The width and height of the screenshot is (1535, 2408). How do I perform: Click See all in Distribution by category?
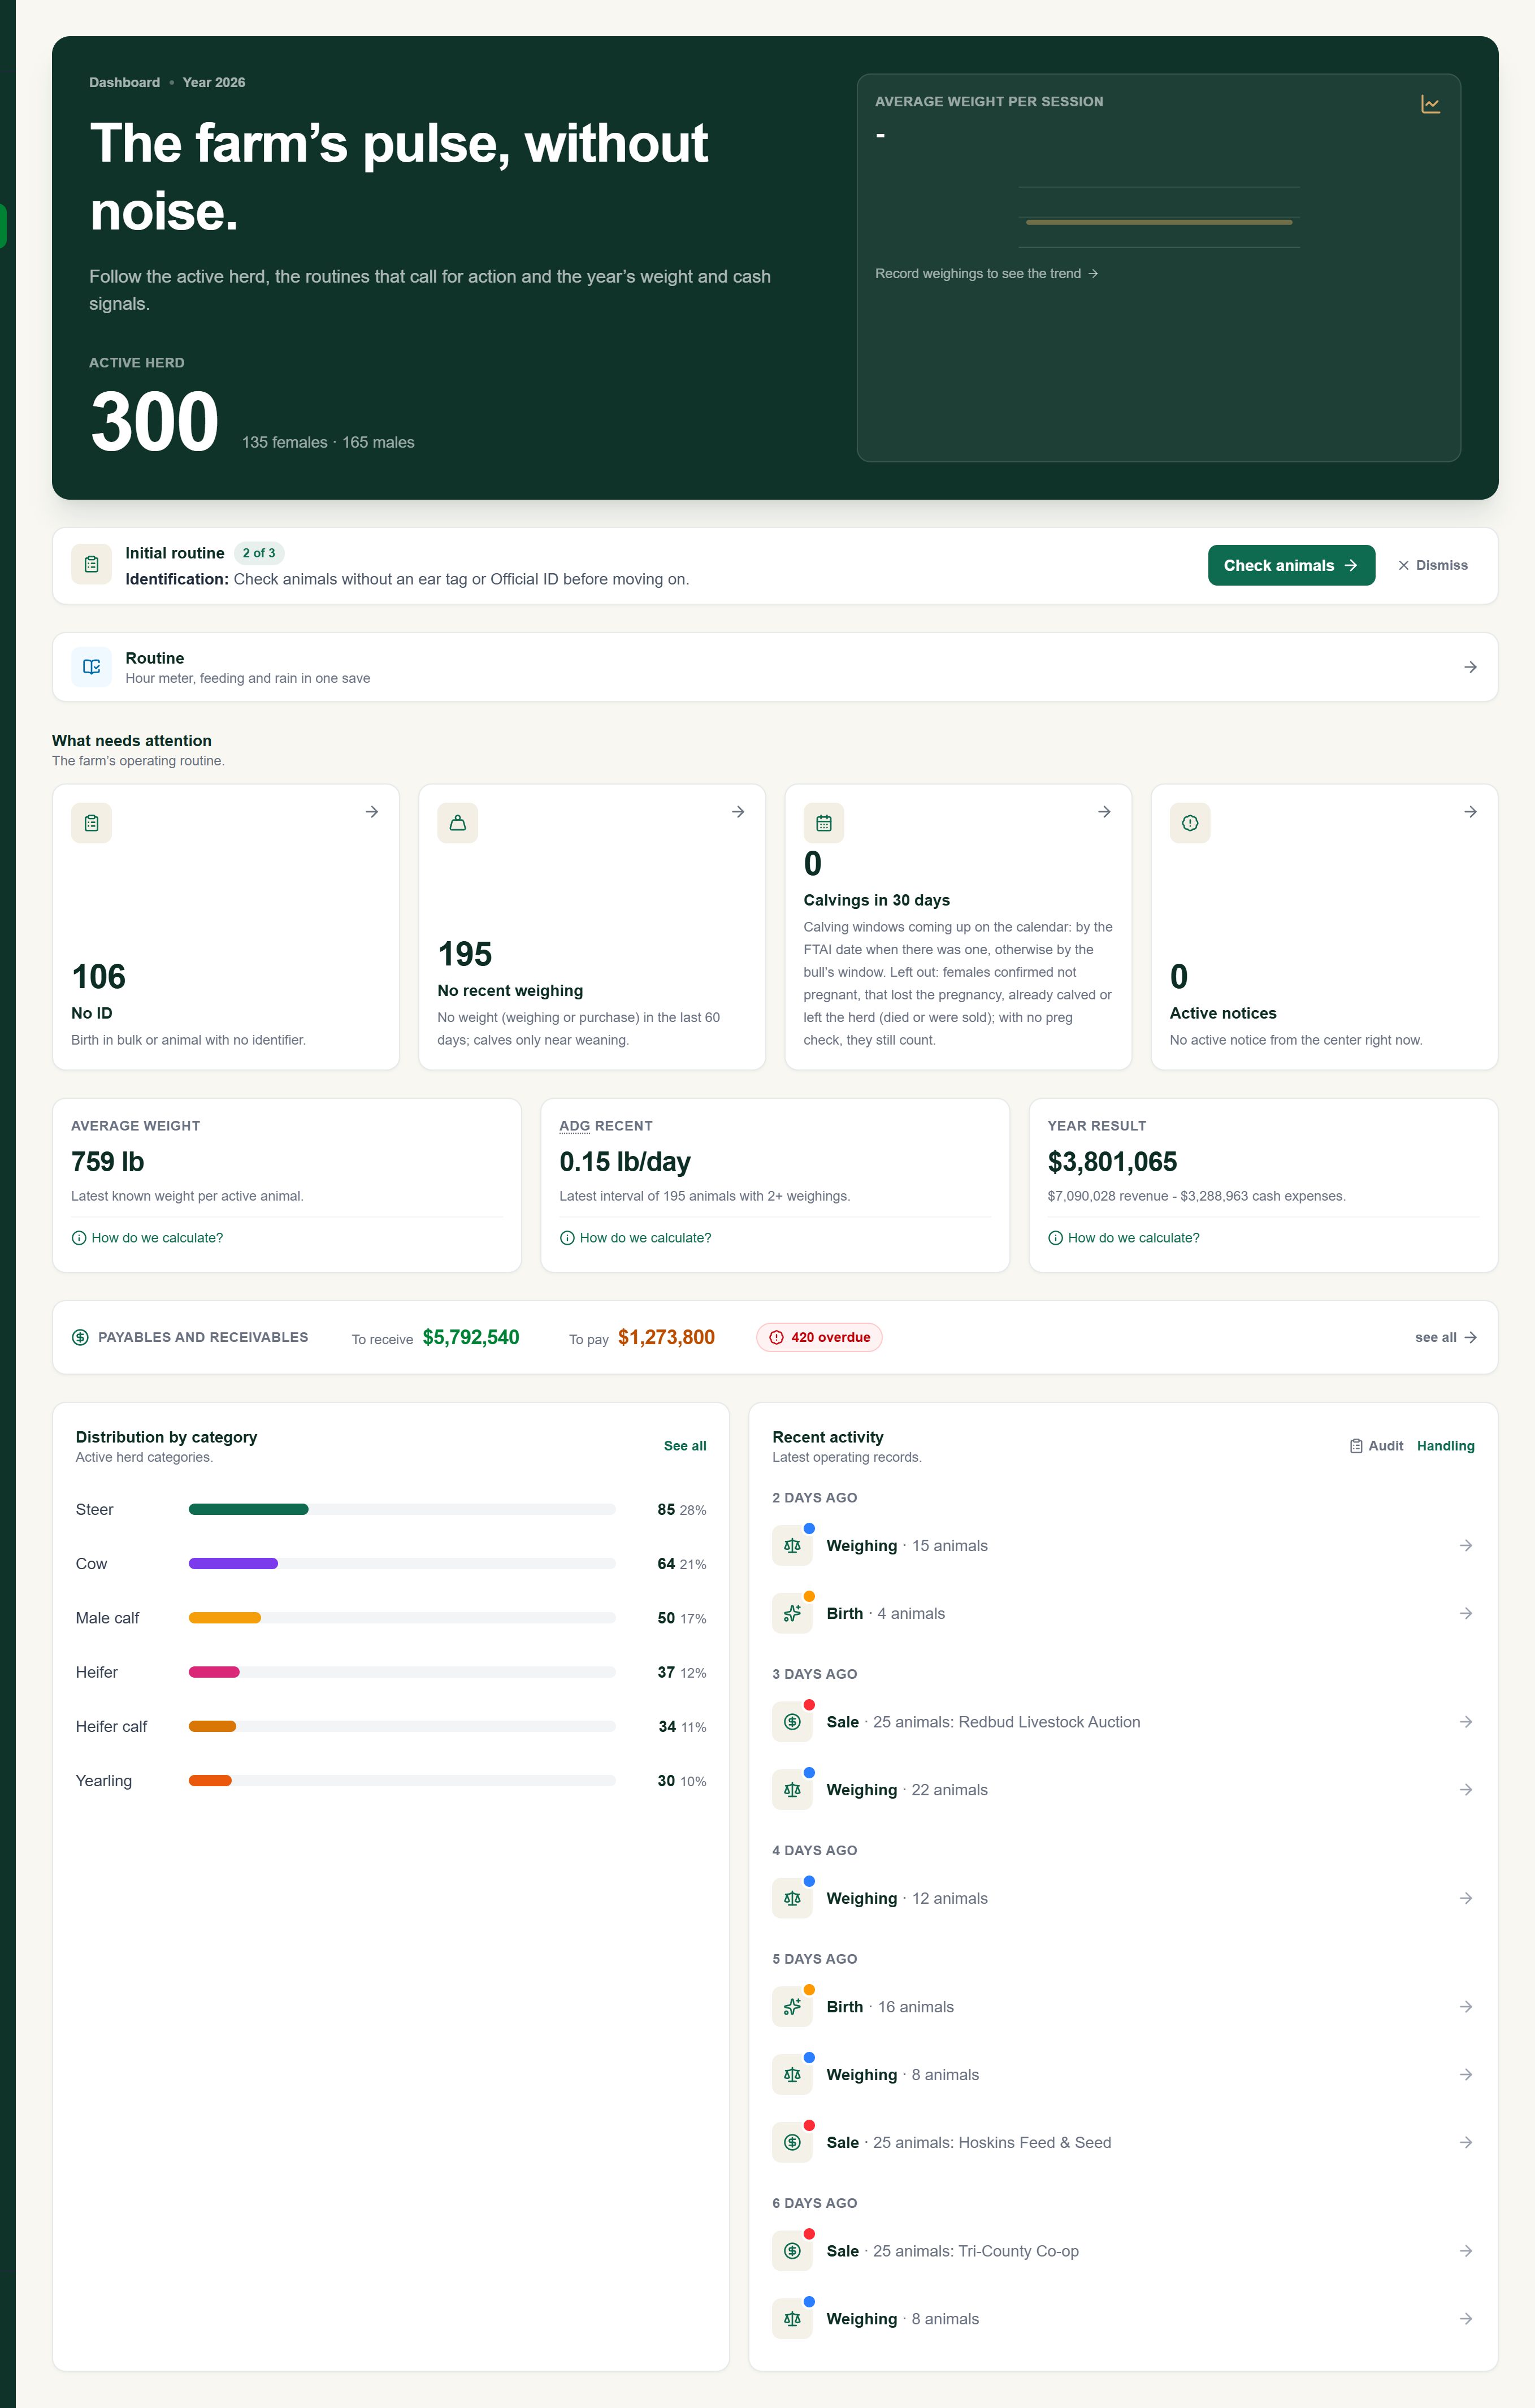[x=685, y=1446]
